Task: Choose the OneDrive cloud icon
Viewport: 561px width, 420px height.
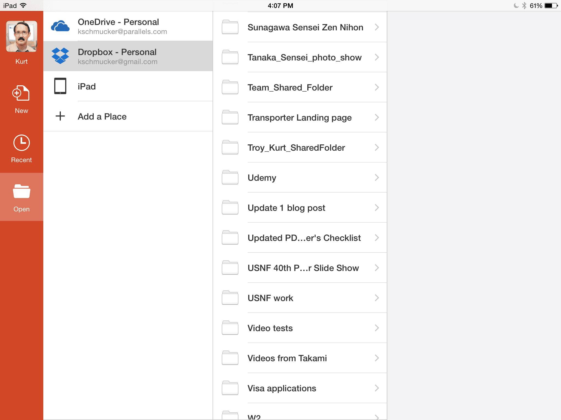Action: pyautogui.click(x=60, y=26)
